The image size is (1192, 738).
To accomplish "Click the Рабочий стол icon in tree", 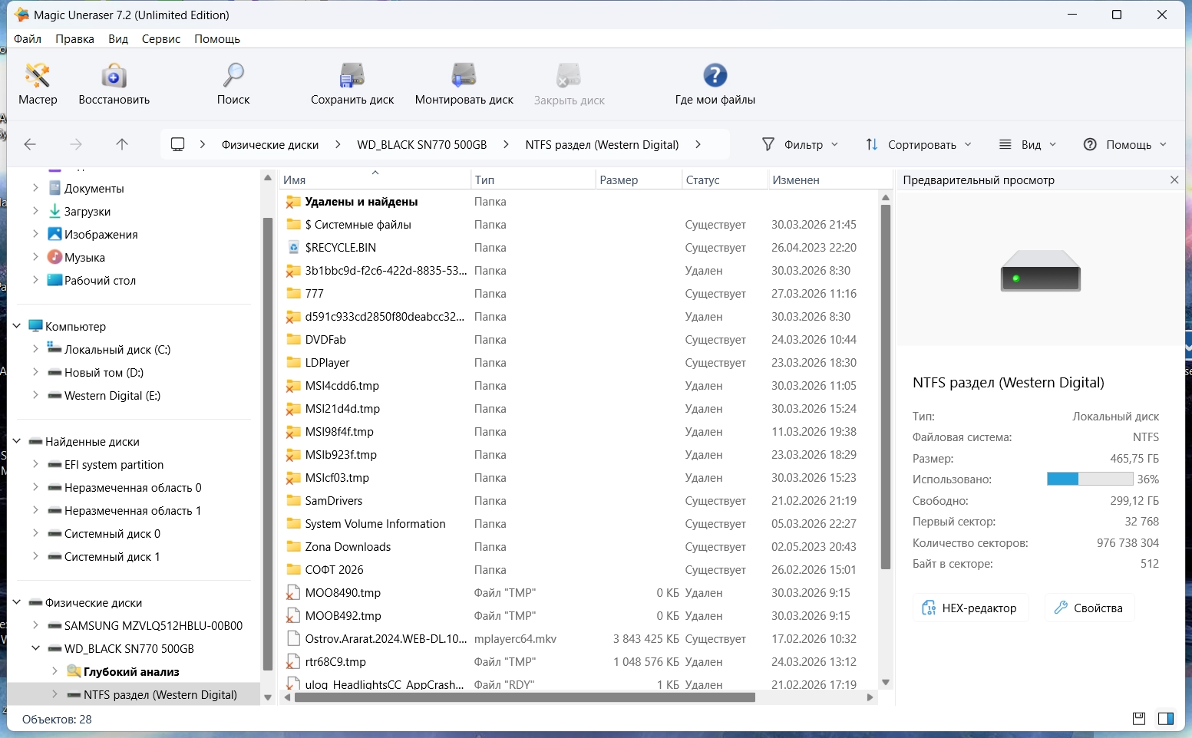I will [x=54, y=280].
